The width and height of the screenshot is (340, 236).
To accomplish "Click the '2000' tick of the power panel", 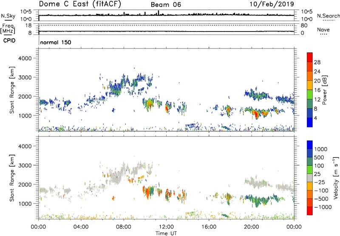I will (x=25, y=96).
